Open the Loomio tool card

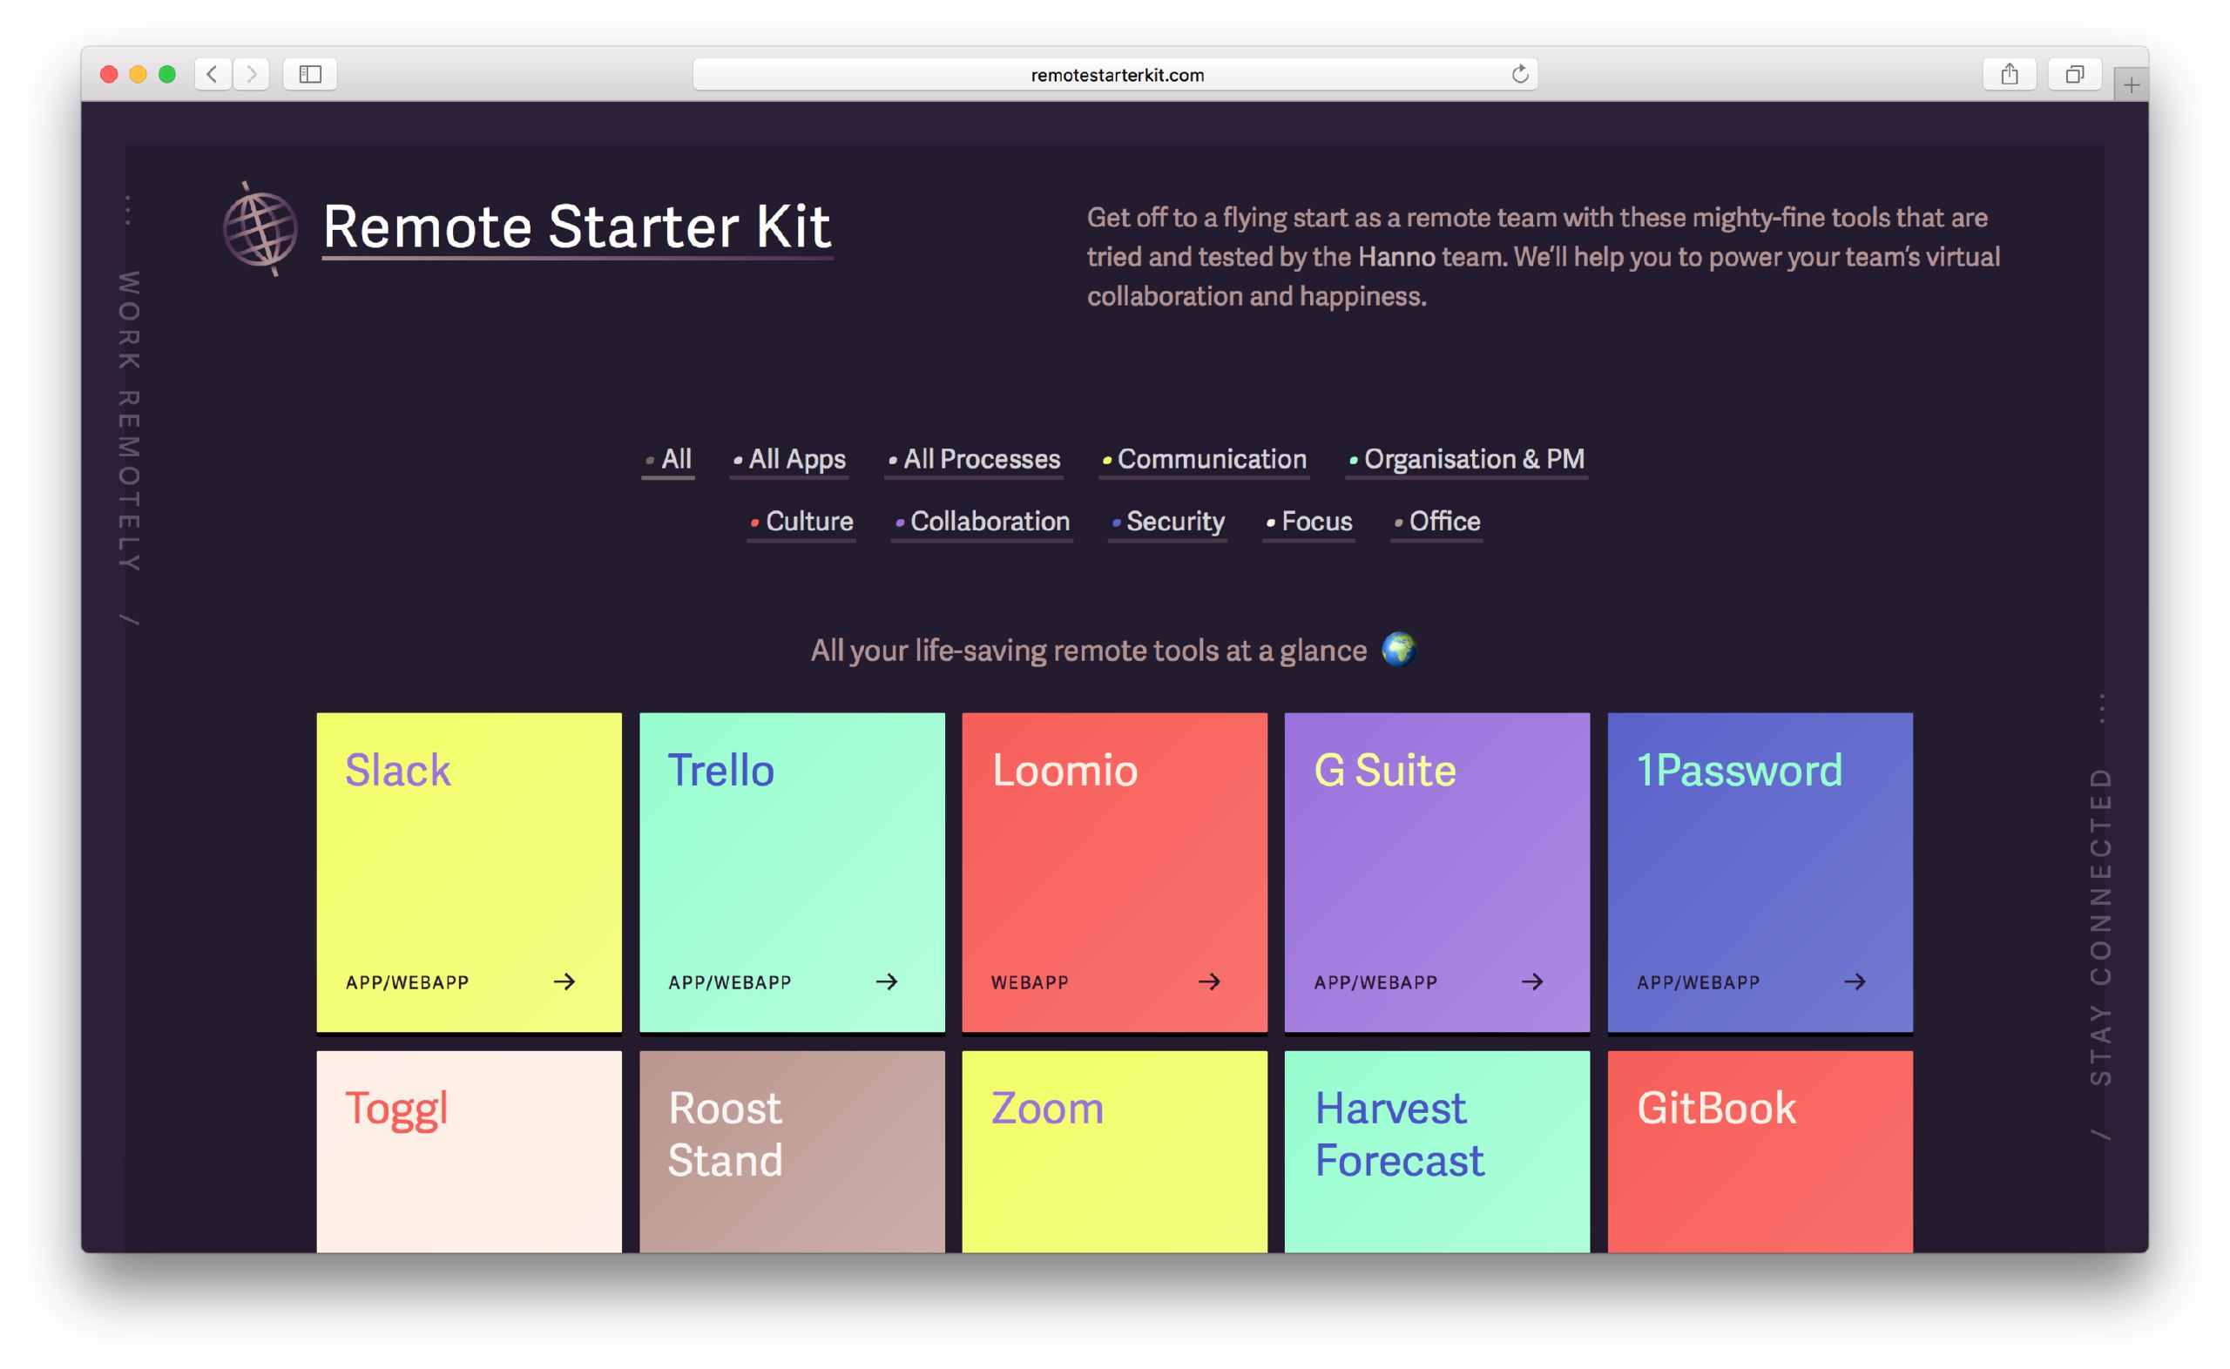[1114, 872]
